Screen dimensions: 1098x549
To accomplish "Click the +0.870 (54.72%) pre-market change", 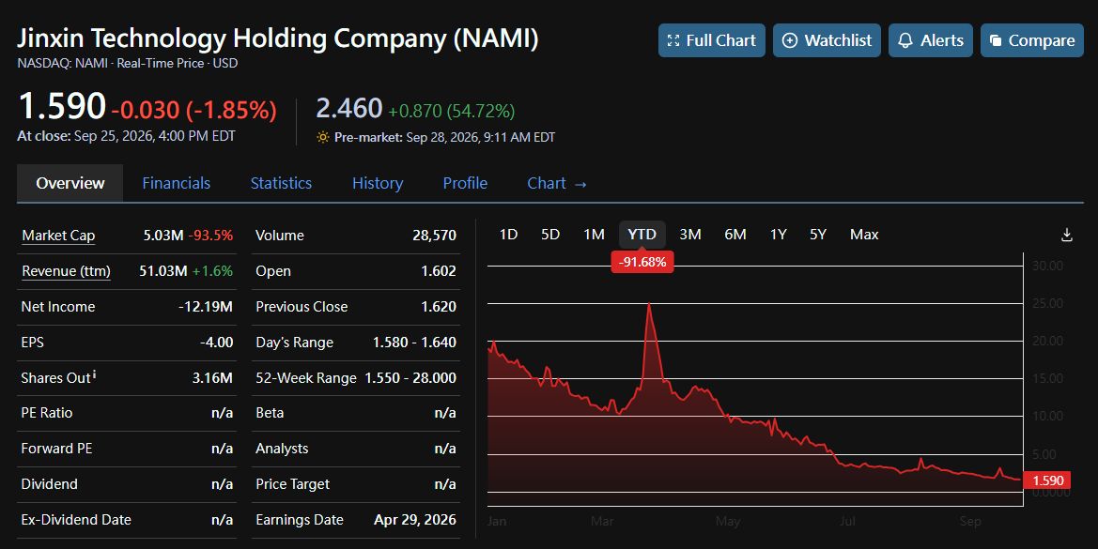I will point(452,111).
